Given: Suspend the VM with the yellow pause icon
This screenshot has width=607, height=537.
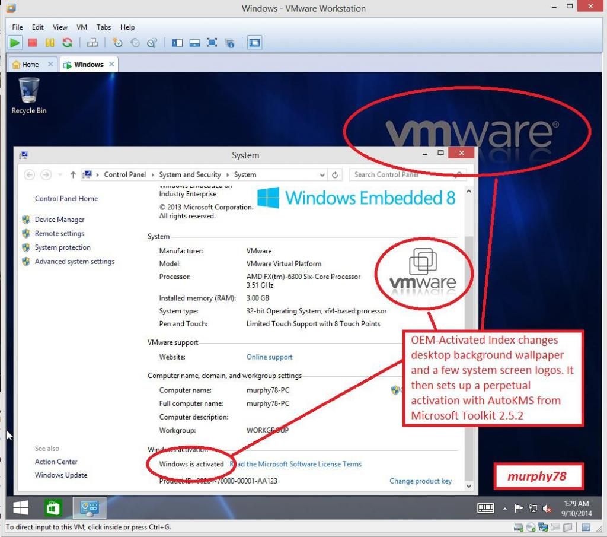Looking at the screenshot, I should click(50, 43).
